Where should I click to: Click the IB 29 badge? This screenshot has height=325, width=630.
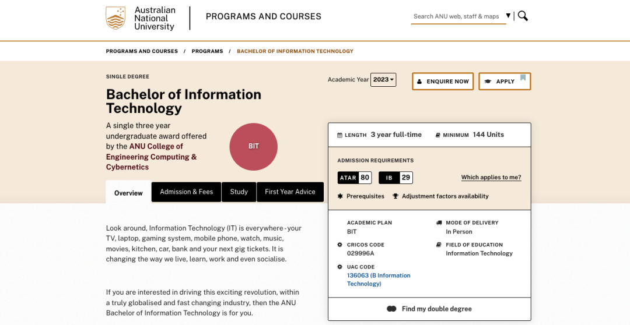point(395,177)
